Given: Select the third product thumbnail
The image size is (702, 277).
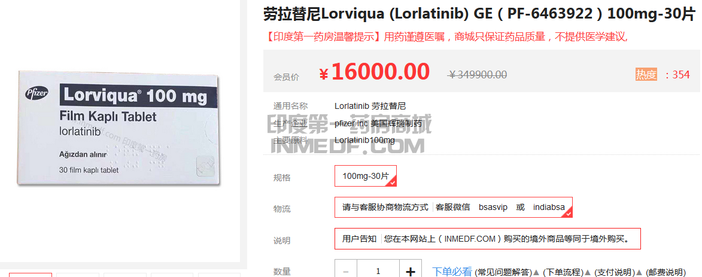Looking at the screenshot, I should point(125,275).
